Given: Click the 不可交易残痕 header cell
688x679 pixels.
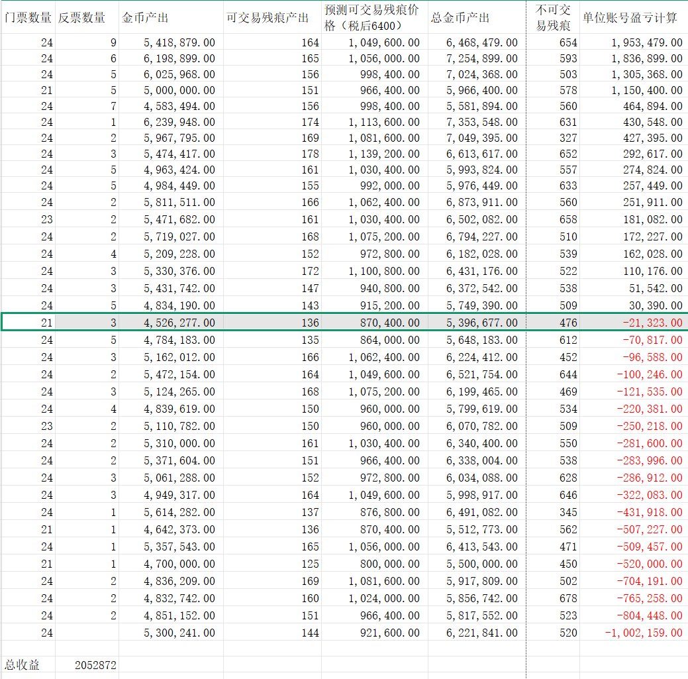Looking at the screenshot, I should pos(553,18).
